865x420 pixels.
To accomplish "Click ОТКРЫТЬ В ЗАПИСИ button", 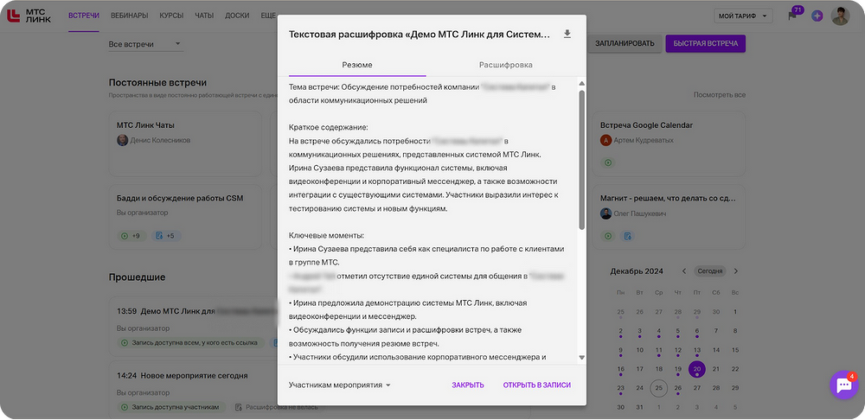I will click(x=537, y=385).
